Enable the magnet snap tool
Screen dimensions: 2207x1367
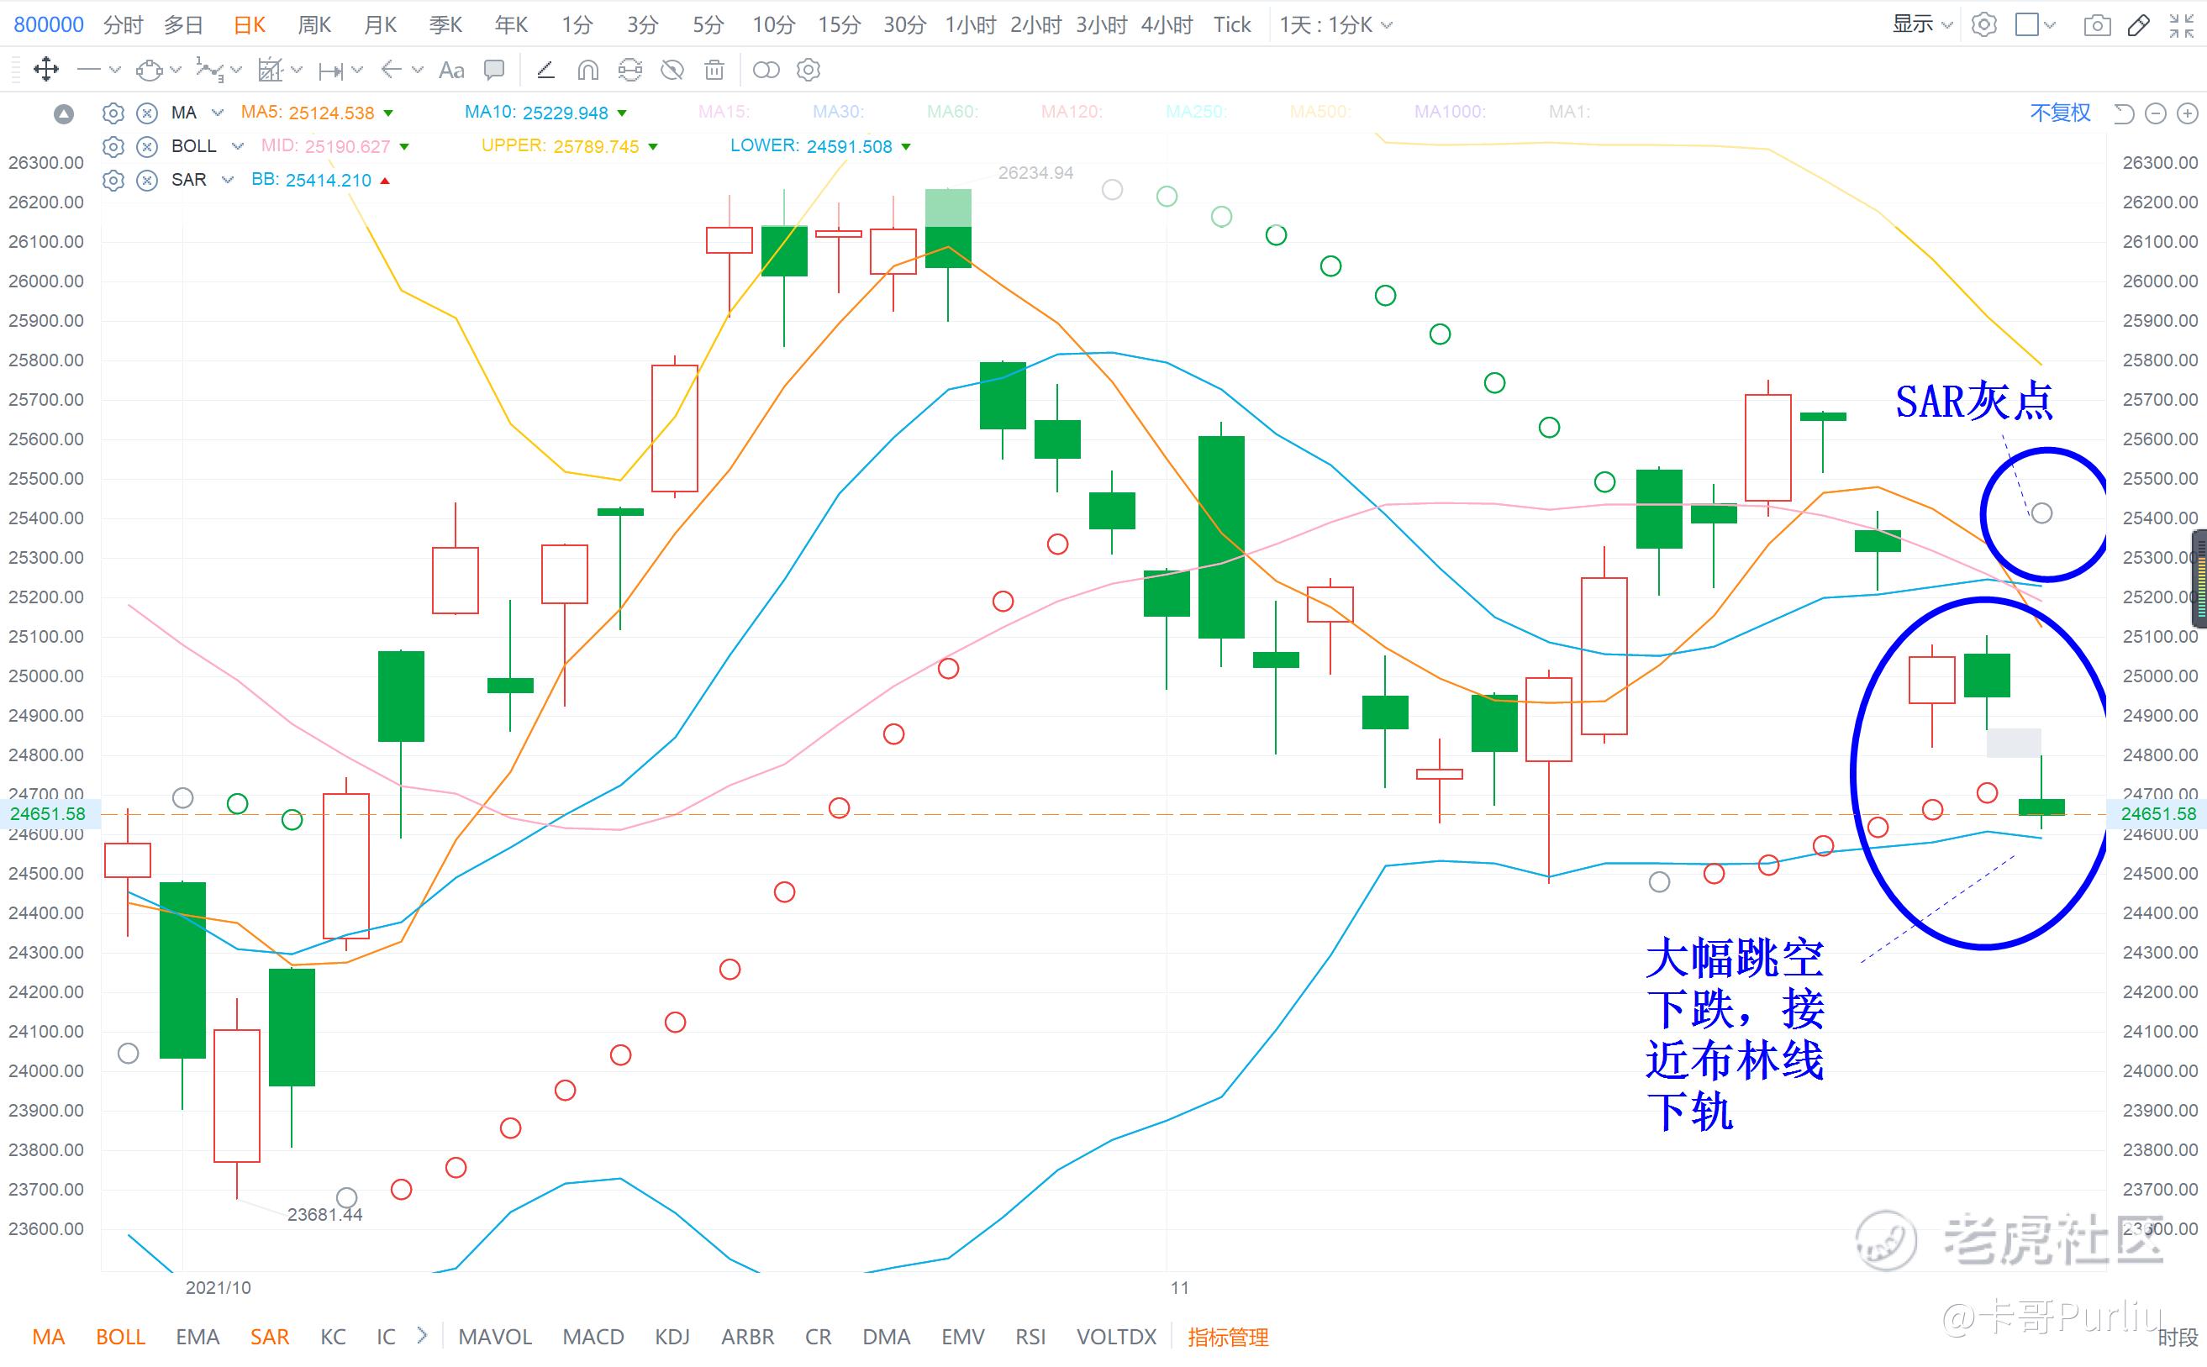pos(587,70)
